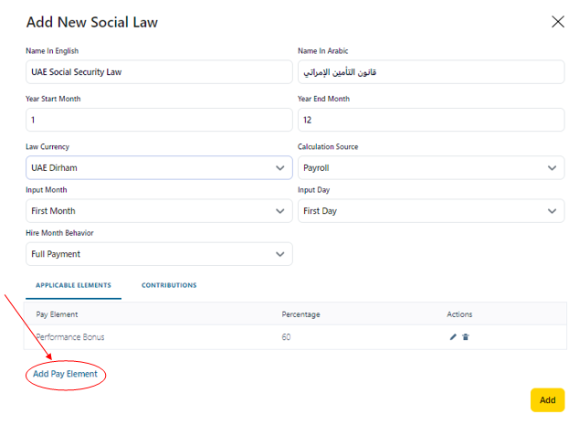Open the Hire Month Behavior dropdown
Screen dimensions: 579x425
[x=159, y=254]
